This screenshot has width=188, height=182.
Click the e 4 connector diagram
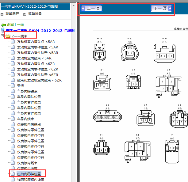click(146, 118)
